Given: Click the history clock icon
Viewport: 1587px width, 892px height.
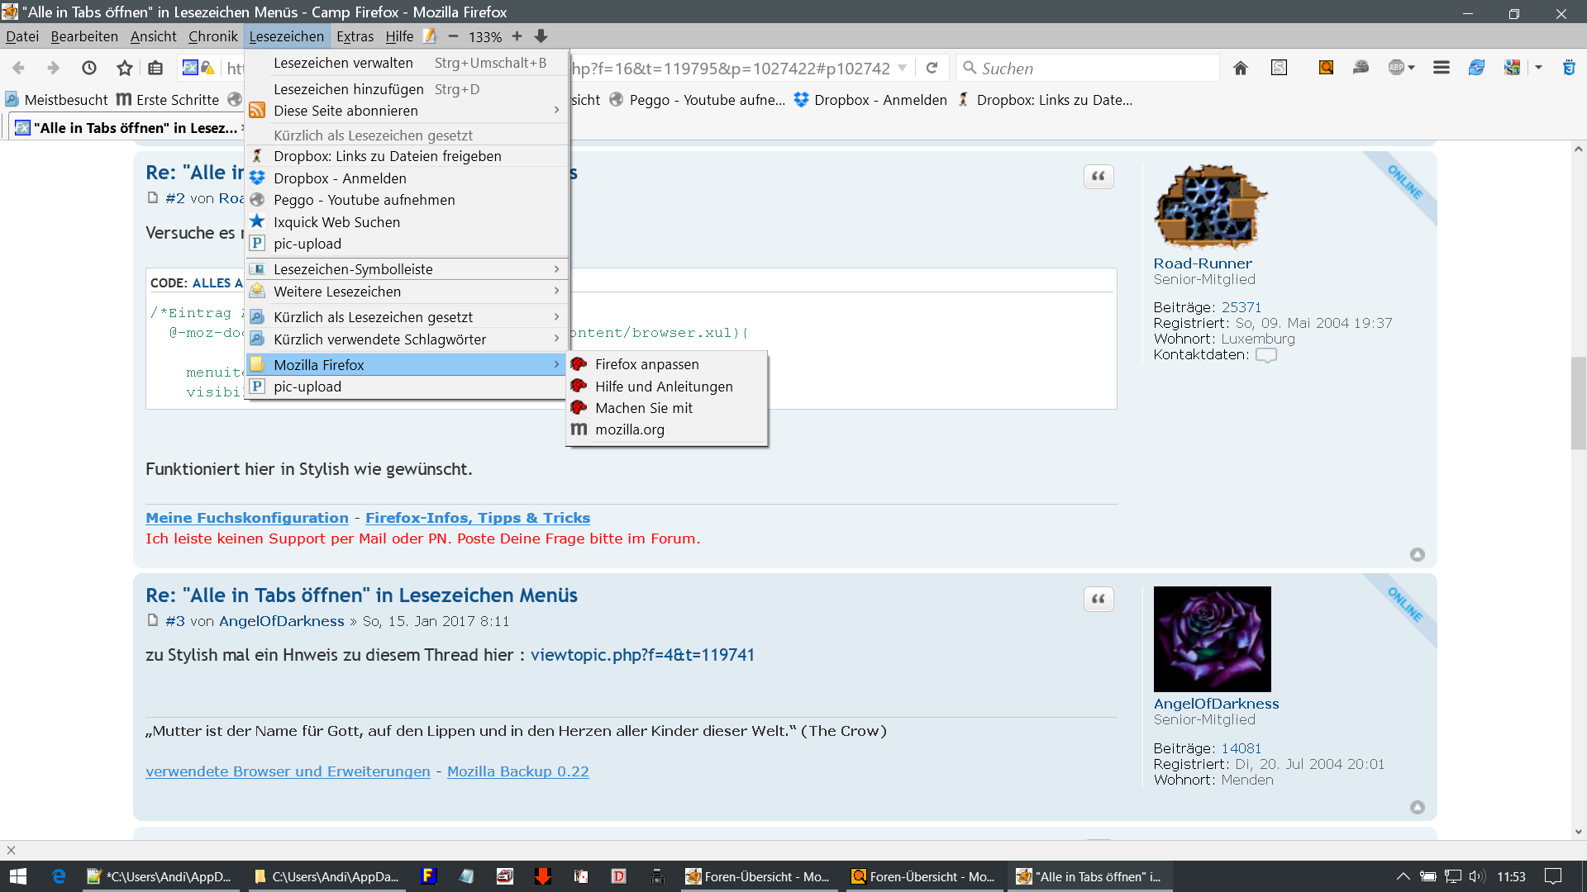Looking at the screenshot, I should 89,69.
